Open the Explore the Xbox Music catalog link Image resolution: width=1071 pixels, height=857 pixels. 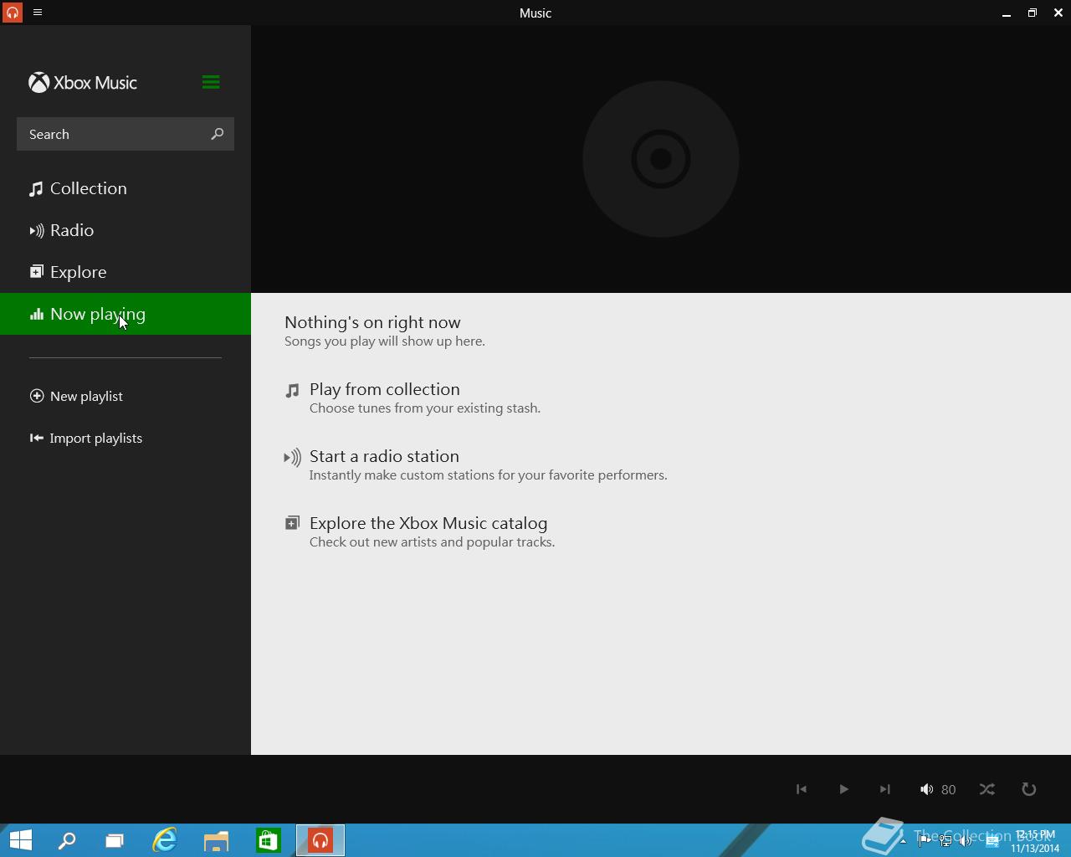coord(428,523)
